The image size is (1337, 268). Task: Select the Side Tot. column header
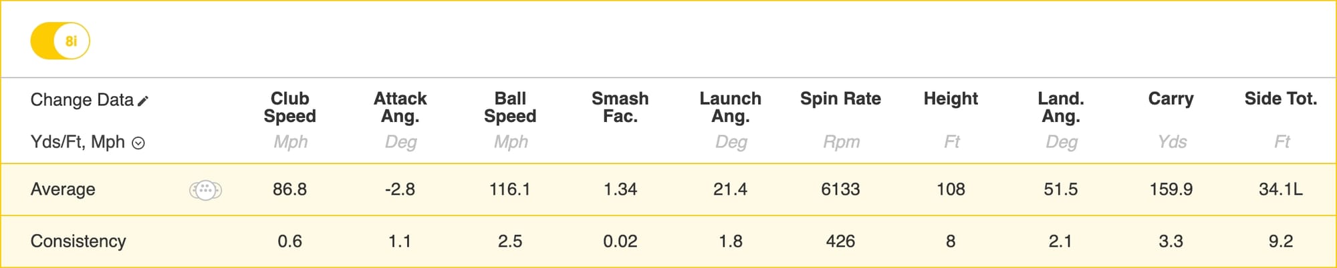1280,99
